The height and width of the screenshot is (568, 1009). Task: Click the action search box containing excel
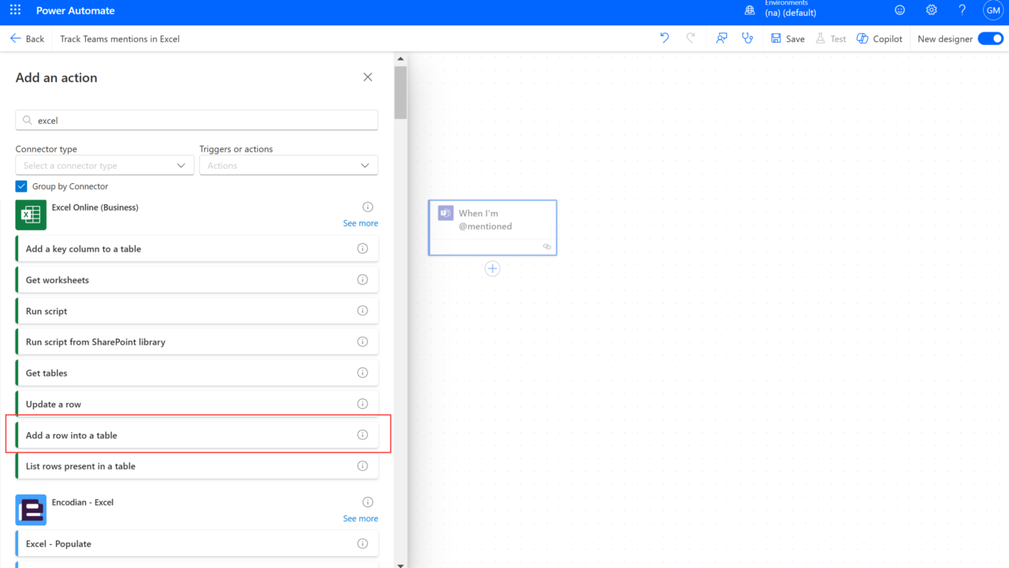click(197, 121)
